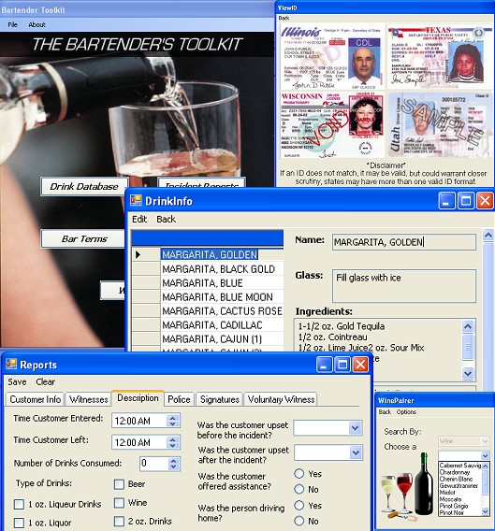Open the About menu in Bartender Toolkit
Screen dimensions: 495x531
point(36,24)
